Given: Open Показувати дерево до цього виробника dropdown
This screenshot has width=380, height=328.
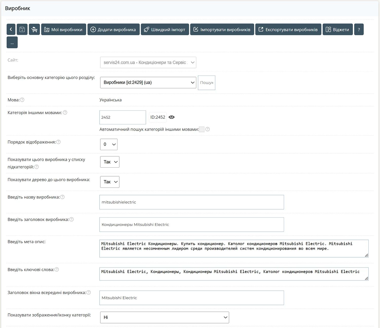Looking at the screenshot, I should (110, 182).
